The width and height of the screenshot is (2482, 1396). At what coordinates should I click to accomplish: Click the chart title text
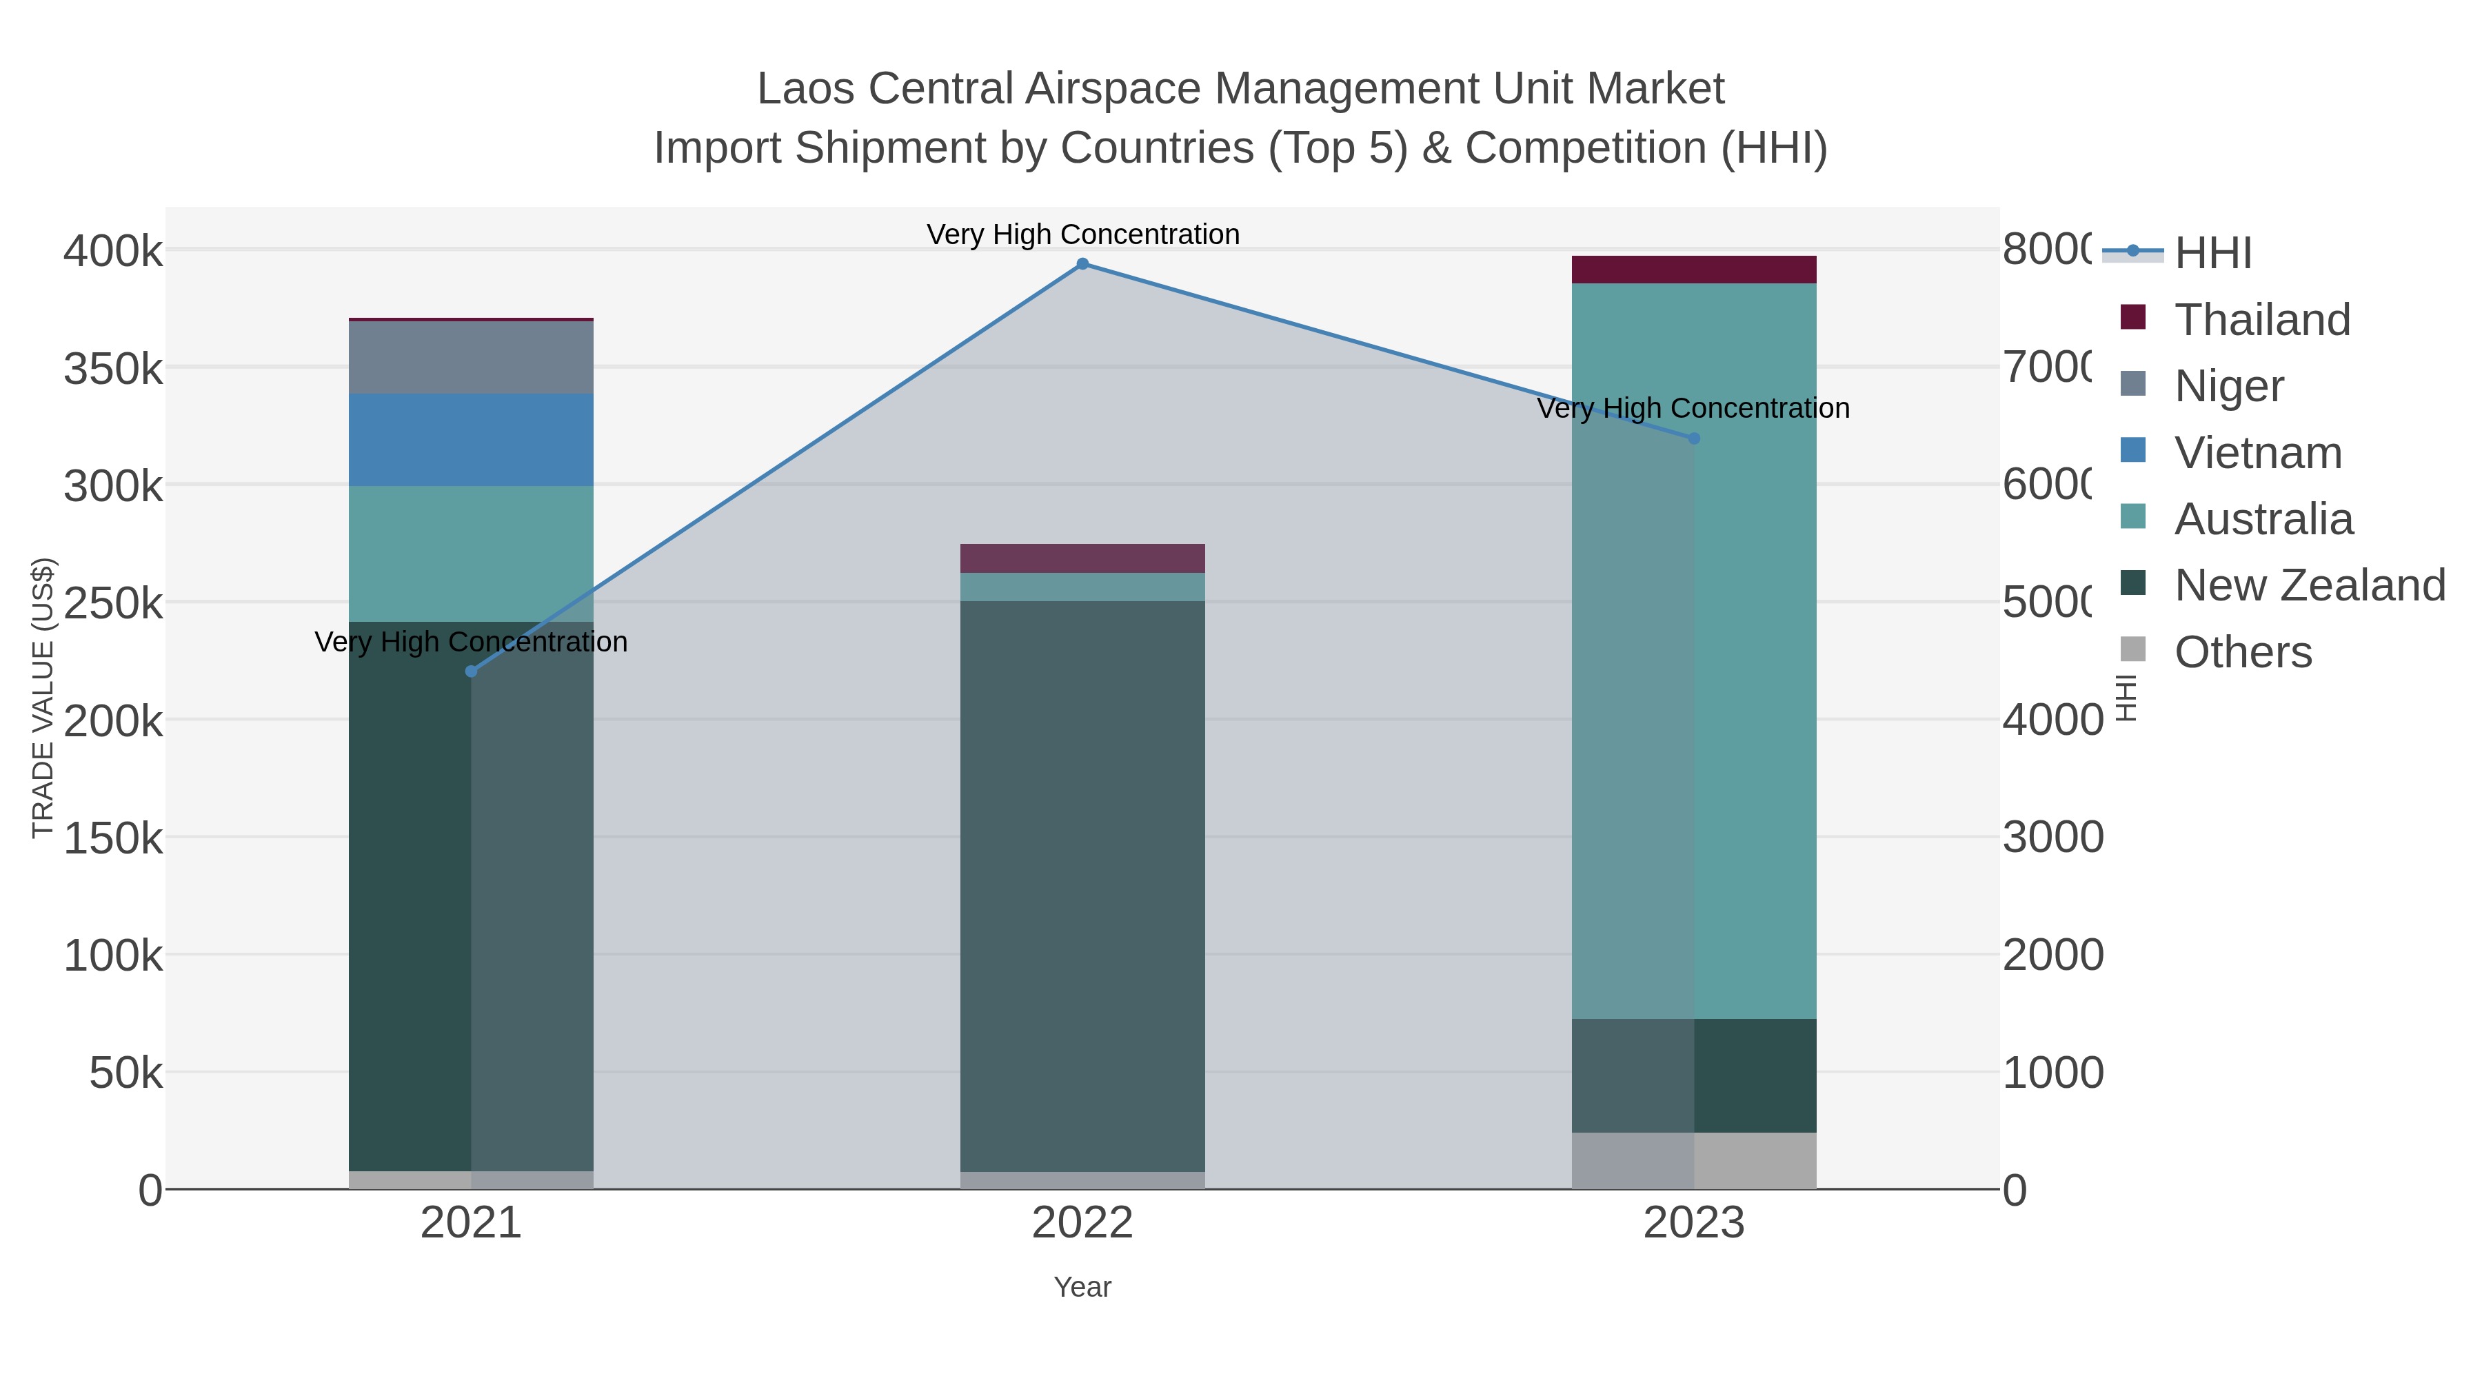[x=1241, y=117]
